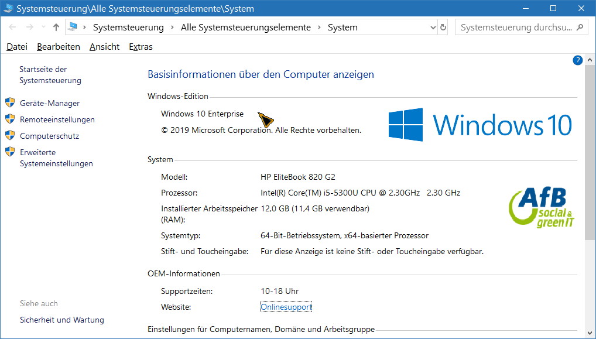The image size is (596, 339).
Task: Click the window title bar system icon
Action: click(8, 8)
